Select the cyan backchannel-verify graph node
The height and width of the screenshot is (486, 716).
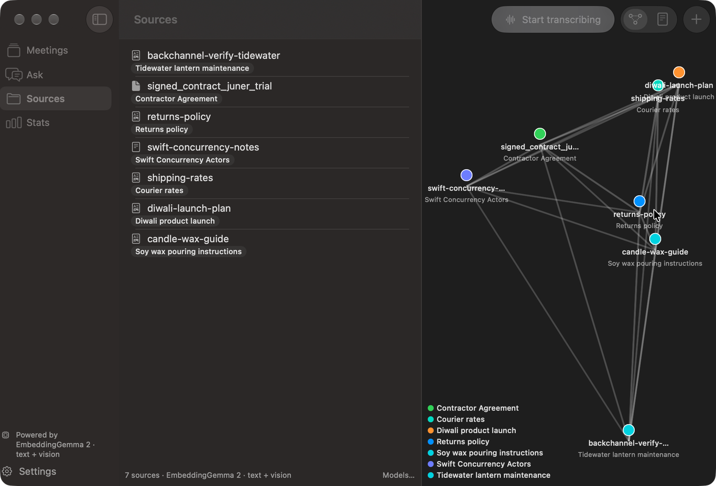[628, 430]
